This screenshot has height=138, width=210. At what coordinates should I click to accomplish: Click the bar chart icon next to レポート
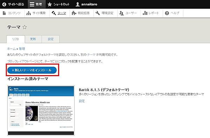[145, 13]
